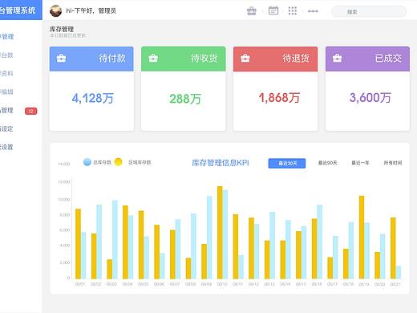The image size is (417, 313).
Task: Open the nine-dot apps grid icon
Action: tap(293, 11)
